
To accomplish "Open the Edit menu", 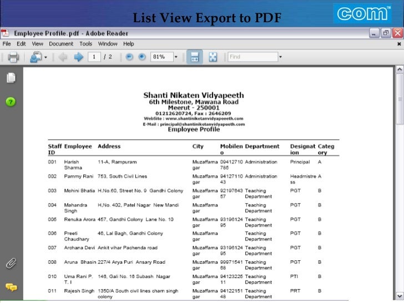I will [x=21, y=44].
